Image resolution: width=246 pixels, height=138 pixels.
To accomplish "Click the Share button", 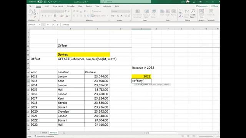I will (x=214, y=6).
